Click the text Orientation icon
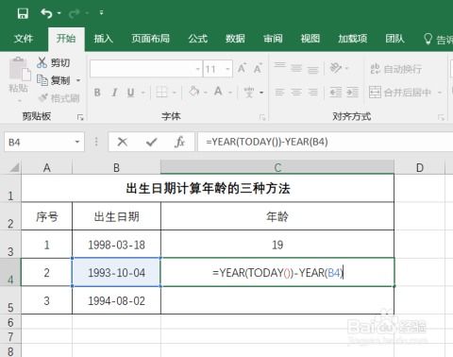Image resolution: width=453 pixels, height=357 pixels. 335,68
